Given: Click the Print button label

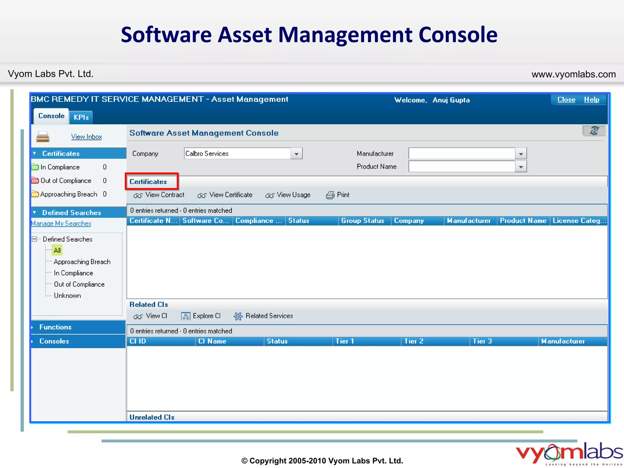Looking at the screenshot, I should click(x=343, y=195).
